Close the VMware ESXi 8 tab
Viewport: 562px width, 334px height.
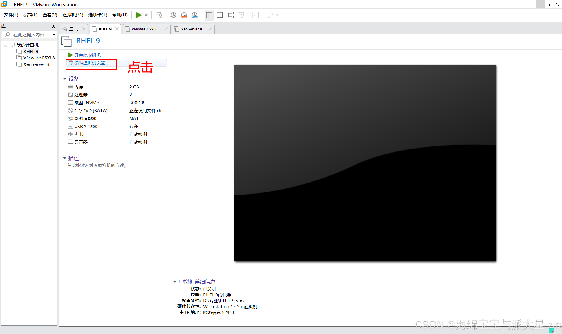(x=166, y=29)
